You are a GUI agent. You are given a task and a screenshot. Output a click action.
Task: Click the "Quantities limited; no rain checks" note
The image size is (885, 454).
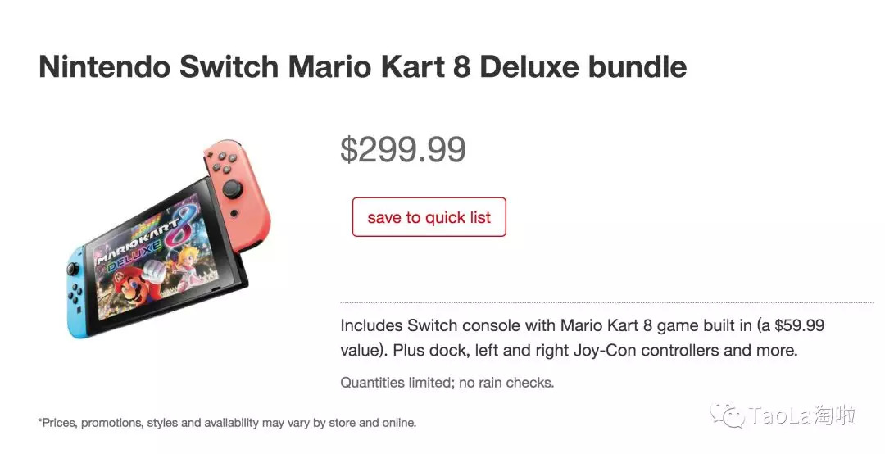pyautogui.click(x=447, y=382)
